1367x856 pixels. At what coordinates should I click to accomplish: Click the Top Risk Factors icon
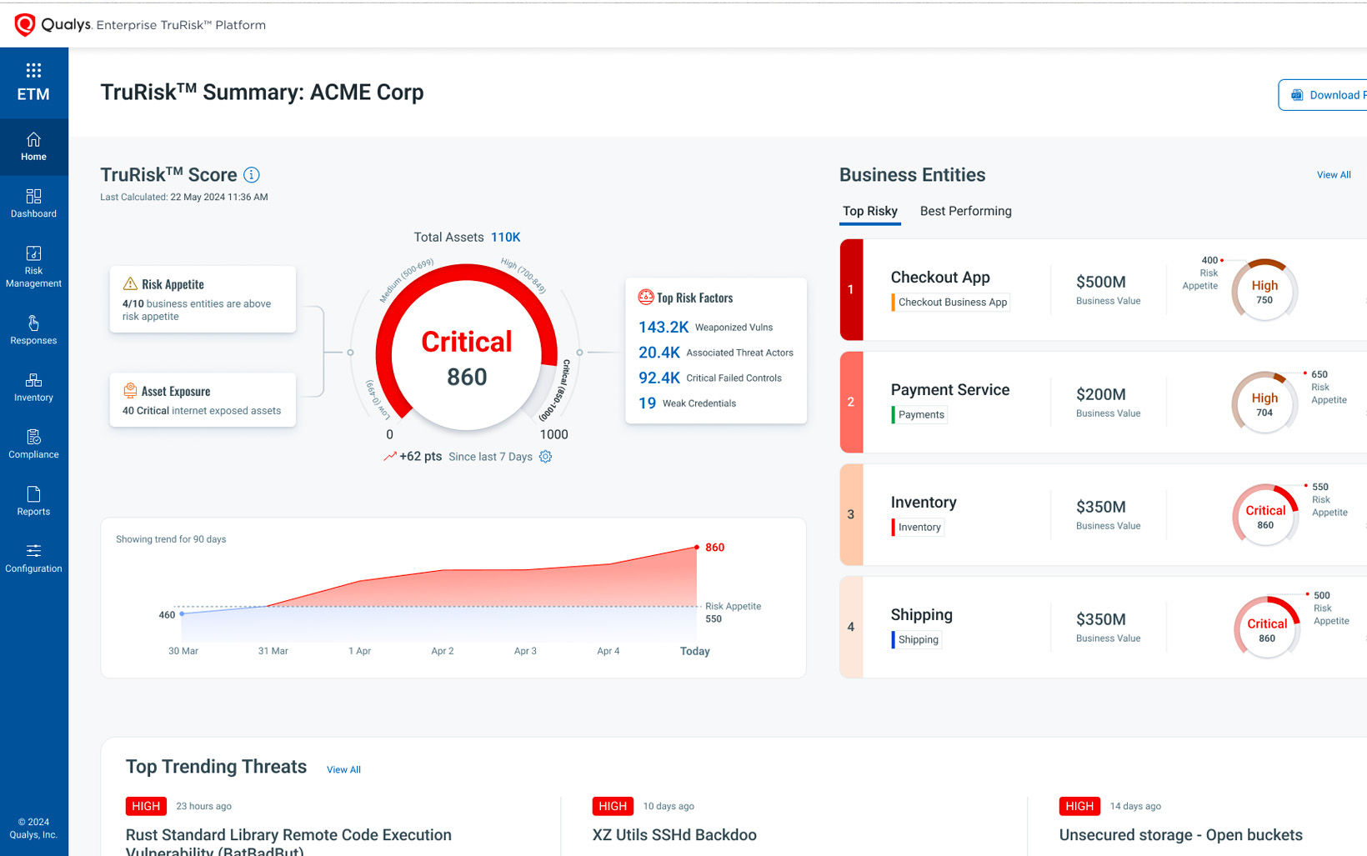(645, 297)
